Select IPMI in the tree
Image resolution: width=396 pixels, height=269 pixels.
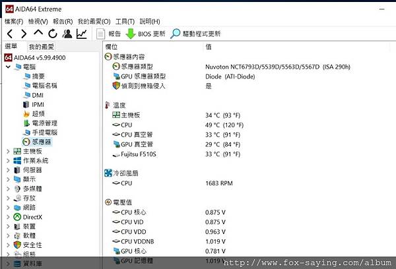[38, 104]
